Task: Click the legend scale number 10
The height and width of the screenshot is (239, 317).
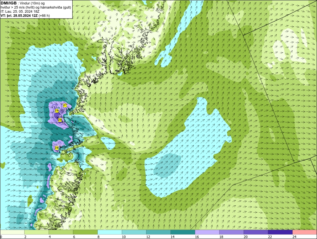Action: pos(124,237)
